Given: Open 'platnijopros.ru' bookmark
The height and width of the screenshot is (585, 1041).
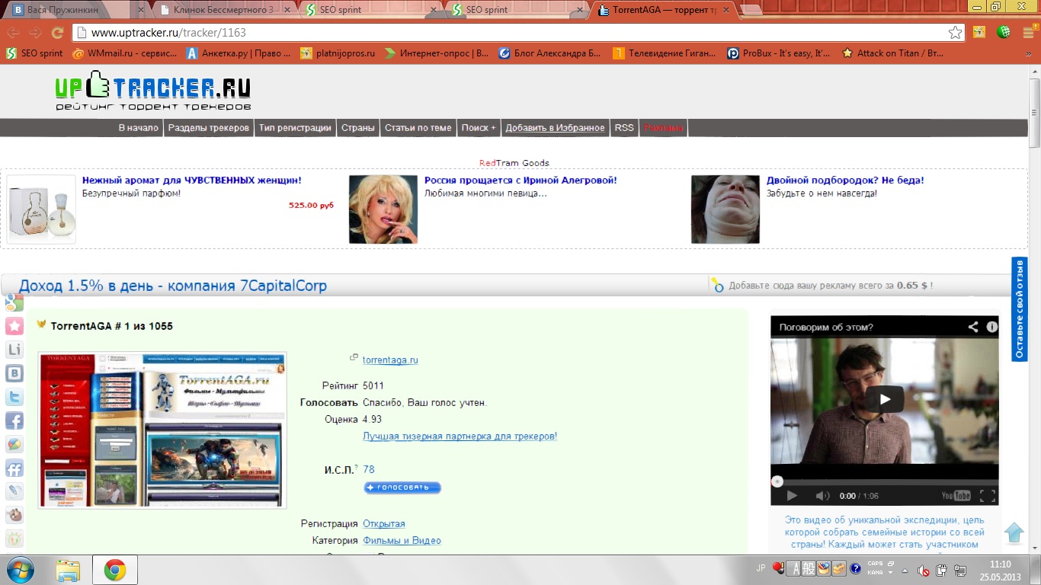Looking at the screenshot, I should (338, 53).
